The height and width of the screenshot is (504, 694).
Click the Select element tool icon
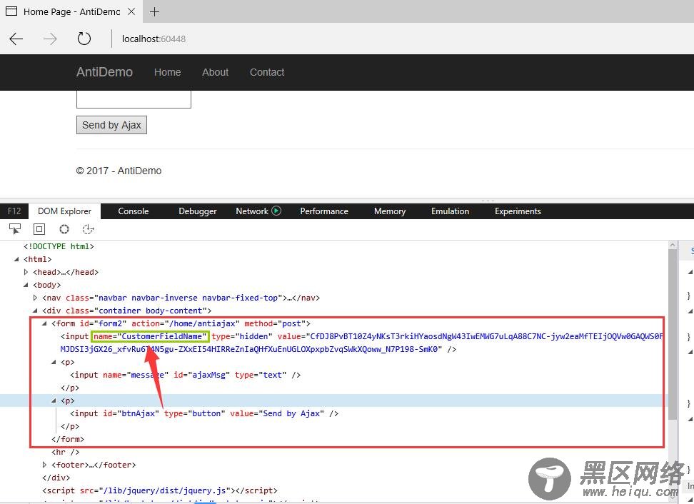point(14,229)
